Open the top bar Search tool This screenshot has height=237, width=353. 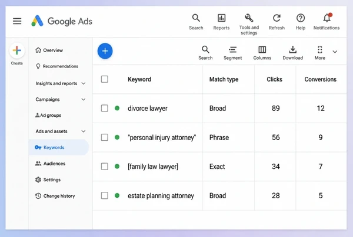tap(196, 22)
